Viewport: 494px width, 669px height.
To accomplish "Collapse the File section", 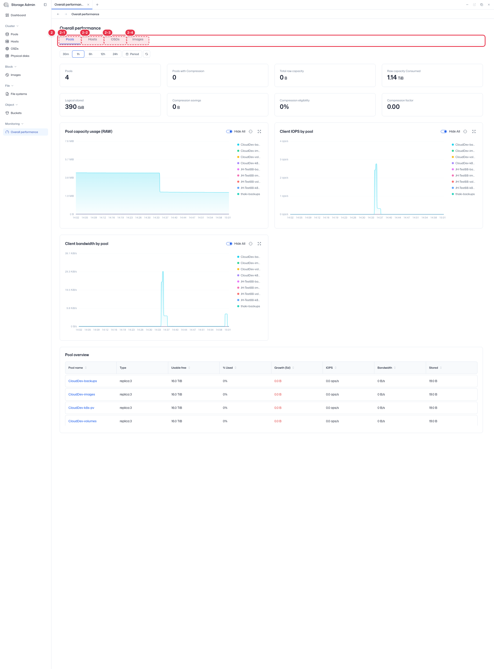I will [9, 86].
